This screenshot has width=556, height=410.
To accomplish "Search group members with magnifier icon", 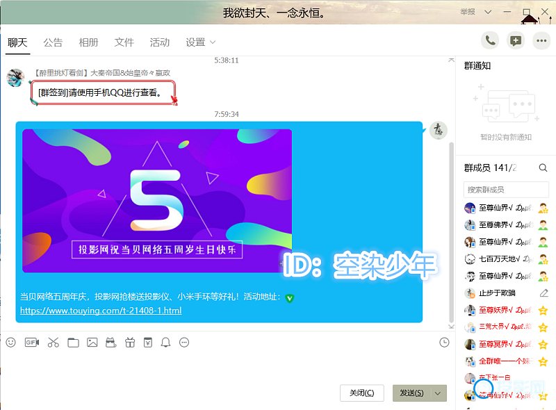I will click(543, 167).
